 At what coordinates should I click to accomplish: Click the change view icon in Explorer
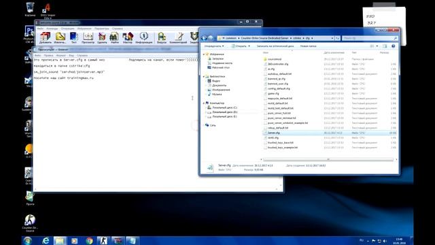click(x=372, y=46)
